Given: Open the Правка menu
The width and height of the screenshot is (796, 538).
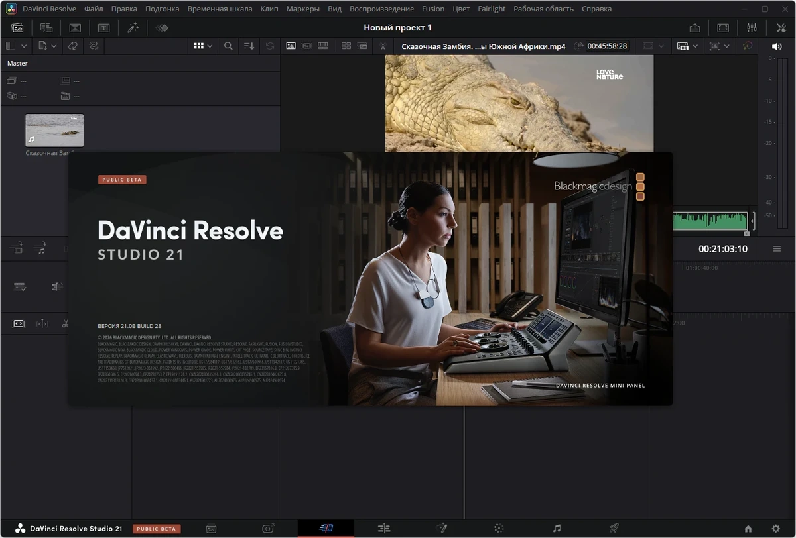Looking at the screenshot, I should [124, 9].
